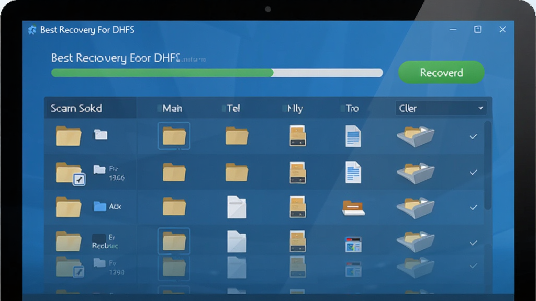Select the Mly cabinet icon in the Fv 13.06 row
The width and height of the screenshot is (536, 301).
click(297, 172)
